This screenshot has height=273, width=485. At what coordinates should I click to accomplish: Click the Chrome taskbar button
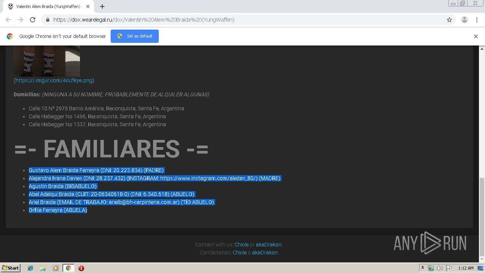point(69,268)
